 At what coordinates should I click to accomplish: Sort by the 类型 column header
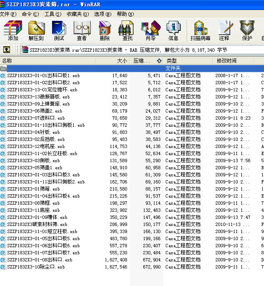click(x=188, y=61)
